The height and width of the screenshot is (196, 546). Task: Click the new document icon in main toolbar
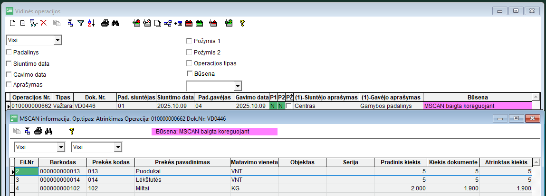click(x=13, y=23)
